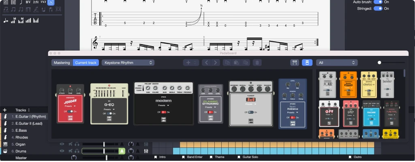Screen dimensions: 415x162
Task: Click the first master volume bars M icon
Action: coord(13,20)
